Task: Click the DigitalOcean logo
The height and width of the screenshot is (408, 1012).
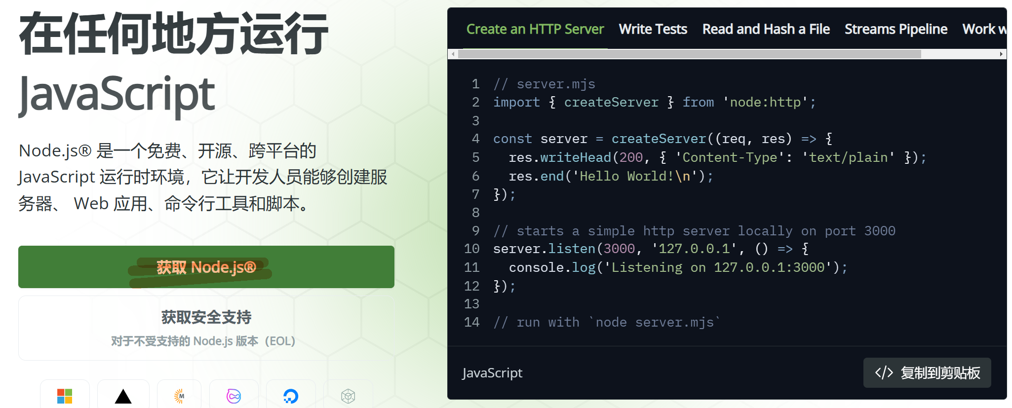Action: coord(291,396)
